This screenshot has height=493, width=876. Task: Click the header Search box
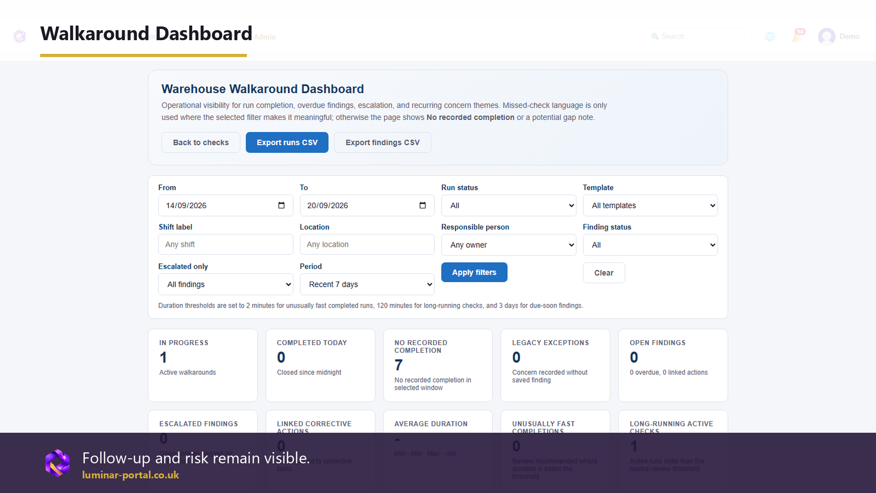(697, 37)
